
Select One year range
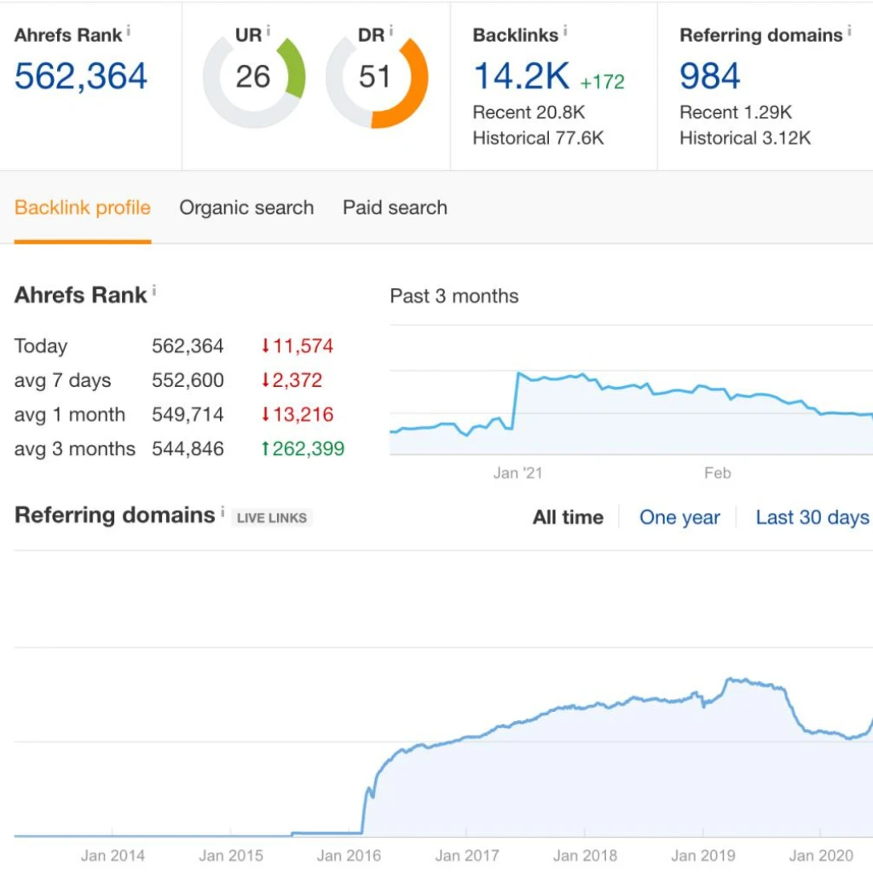tap(679, 517)
